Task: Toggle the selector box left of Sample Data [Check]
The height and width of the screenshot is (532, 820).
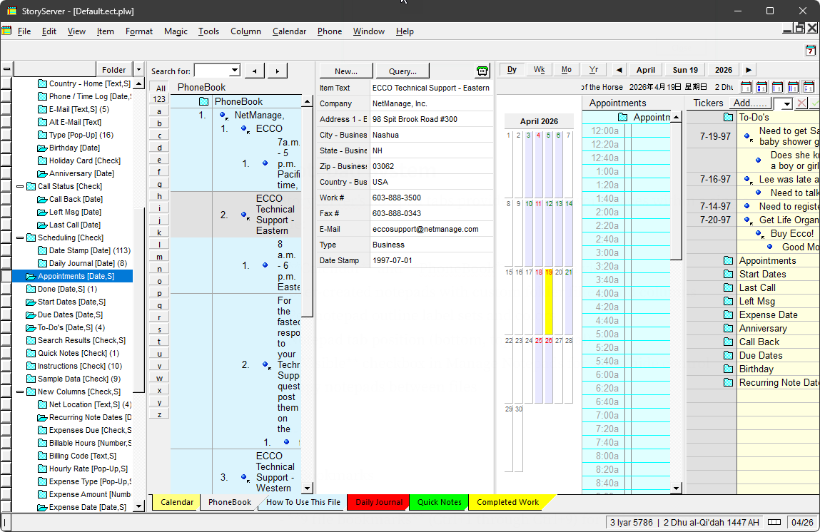Action: coord(6,379)
